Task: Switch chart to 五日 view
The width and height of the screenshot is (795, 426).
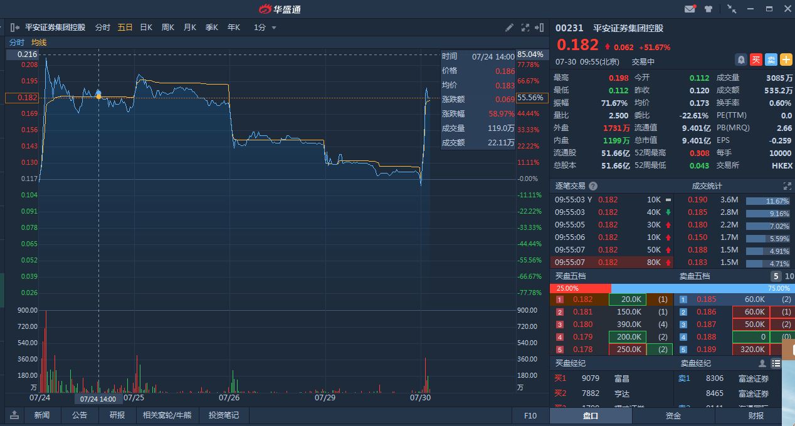Action: 125,28
